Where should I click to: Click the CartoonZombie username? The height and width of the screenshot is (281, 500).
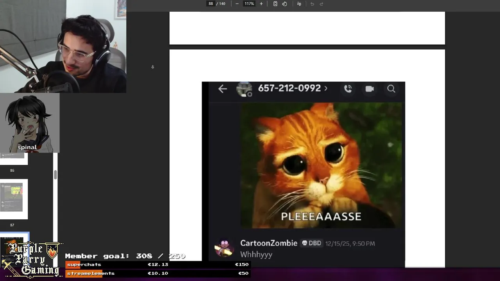pos(269,243)
